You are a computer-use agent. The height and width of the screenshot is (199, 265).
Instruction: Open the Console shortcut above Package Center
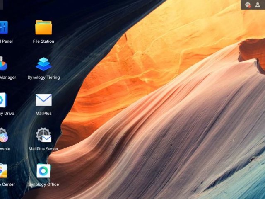[x=4, y=135]
